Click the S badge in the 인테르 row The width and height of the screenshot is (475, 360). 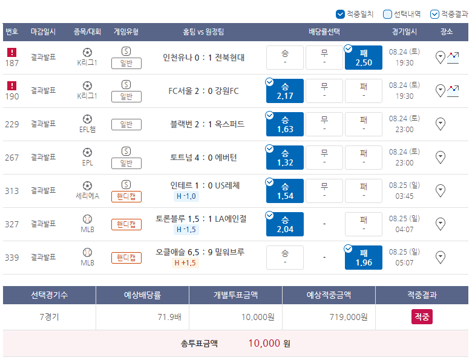click(x=126, y=184)
